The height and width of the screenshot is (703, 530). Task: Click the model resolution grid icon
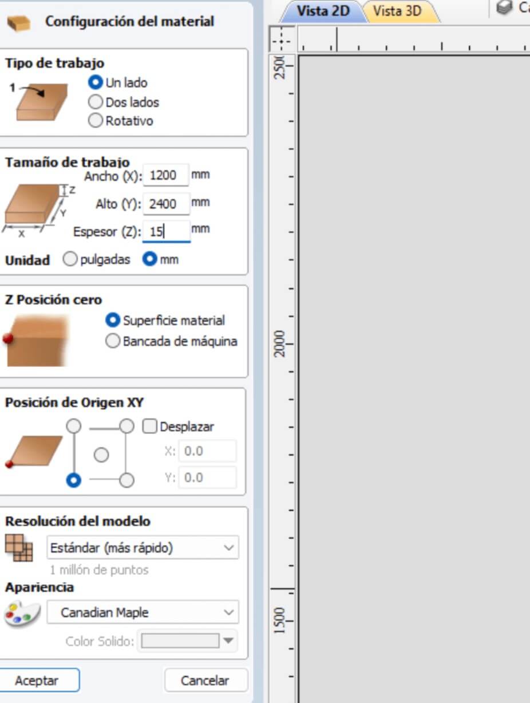(19, 547)
